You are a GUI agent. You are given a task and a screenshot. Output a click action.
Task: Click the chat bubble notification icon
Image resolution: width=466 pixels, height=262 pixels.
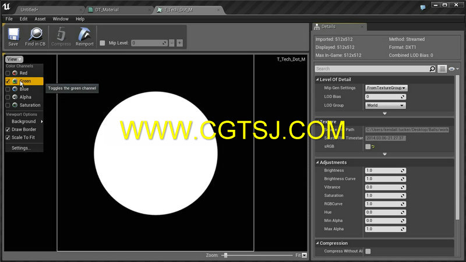pyautogui.click(x=423, y=8)
